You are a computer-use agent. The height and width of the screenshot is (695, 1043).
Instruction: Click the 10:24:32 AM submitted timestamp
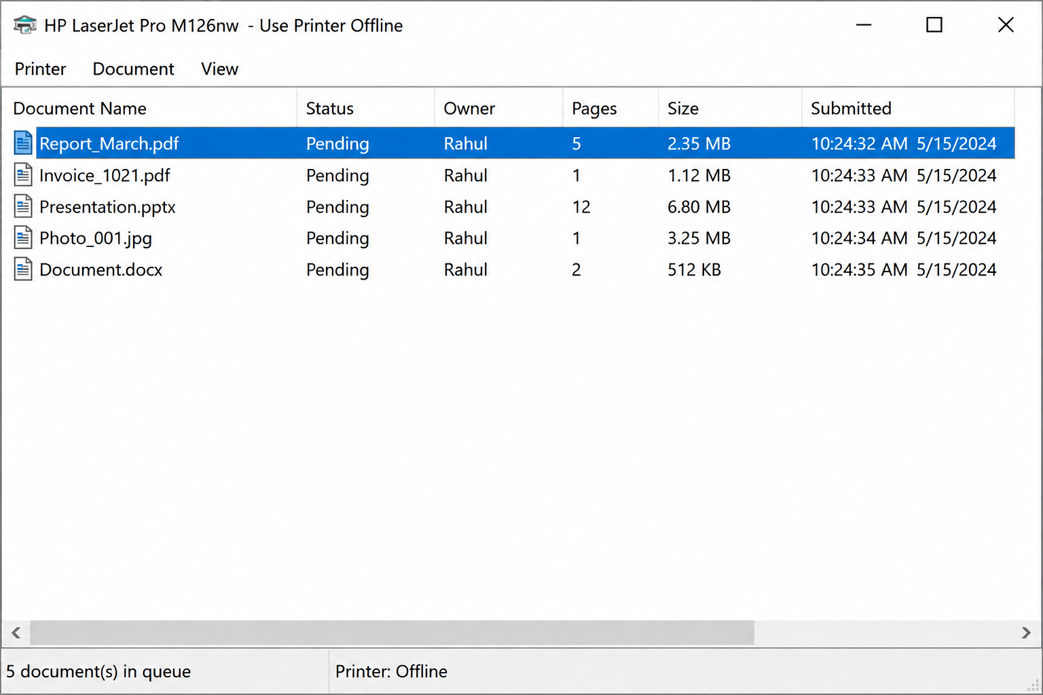(x=904, y=144)
